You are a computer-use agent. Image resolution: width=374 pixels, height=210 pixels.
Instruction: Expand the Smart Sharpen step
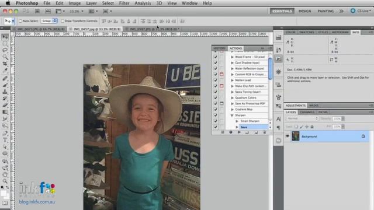pyautogui.click(x=237, y=121)
